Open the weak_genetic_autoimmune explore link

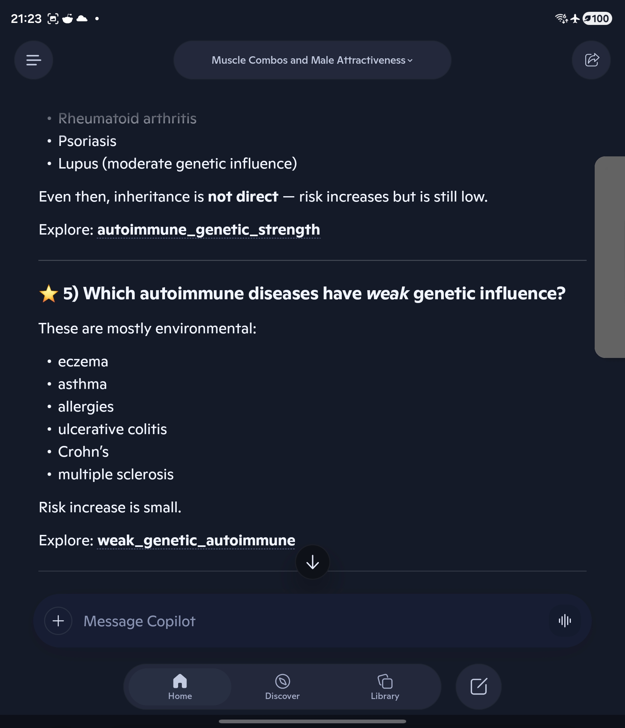(x=196, y=540)
